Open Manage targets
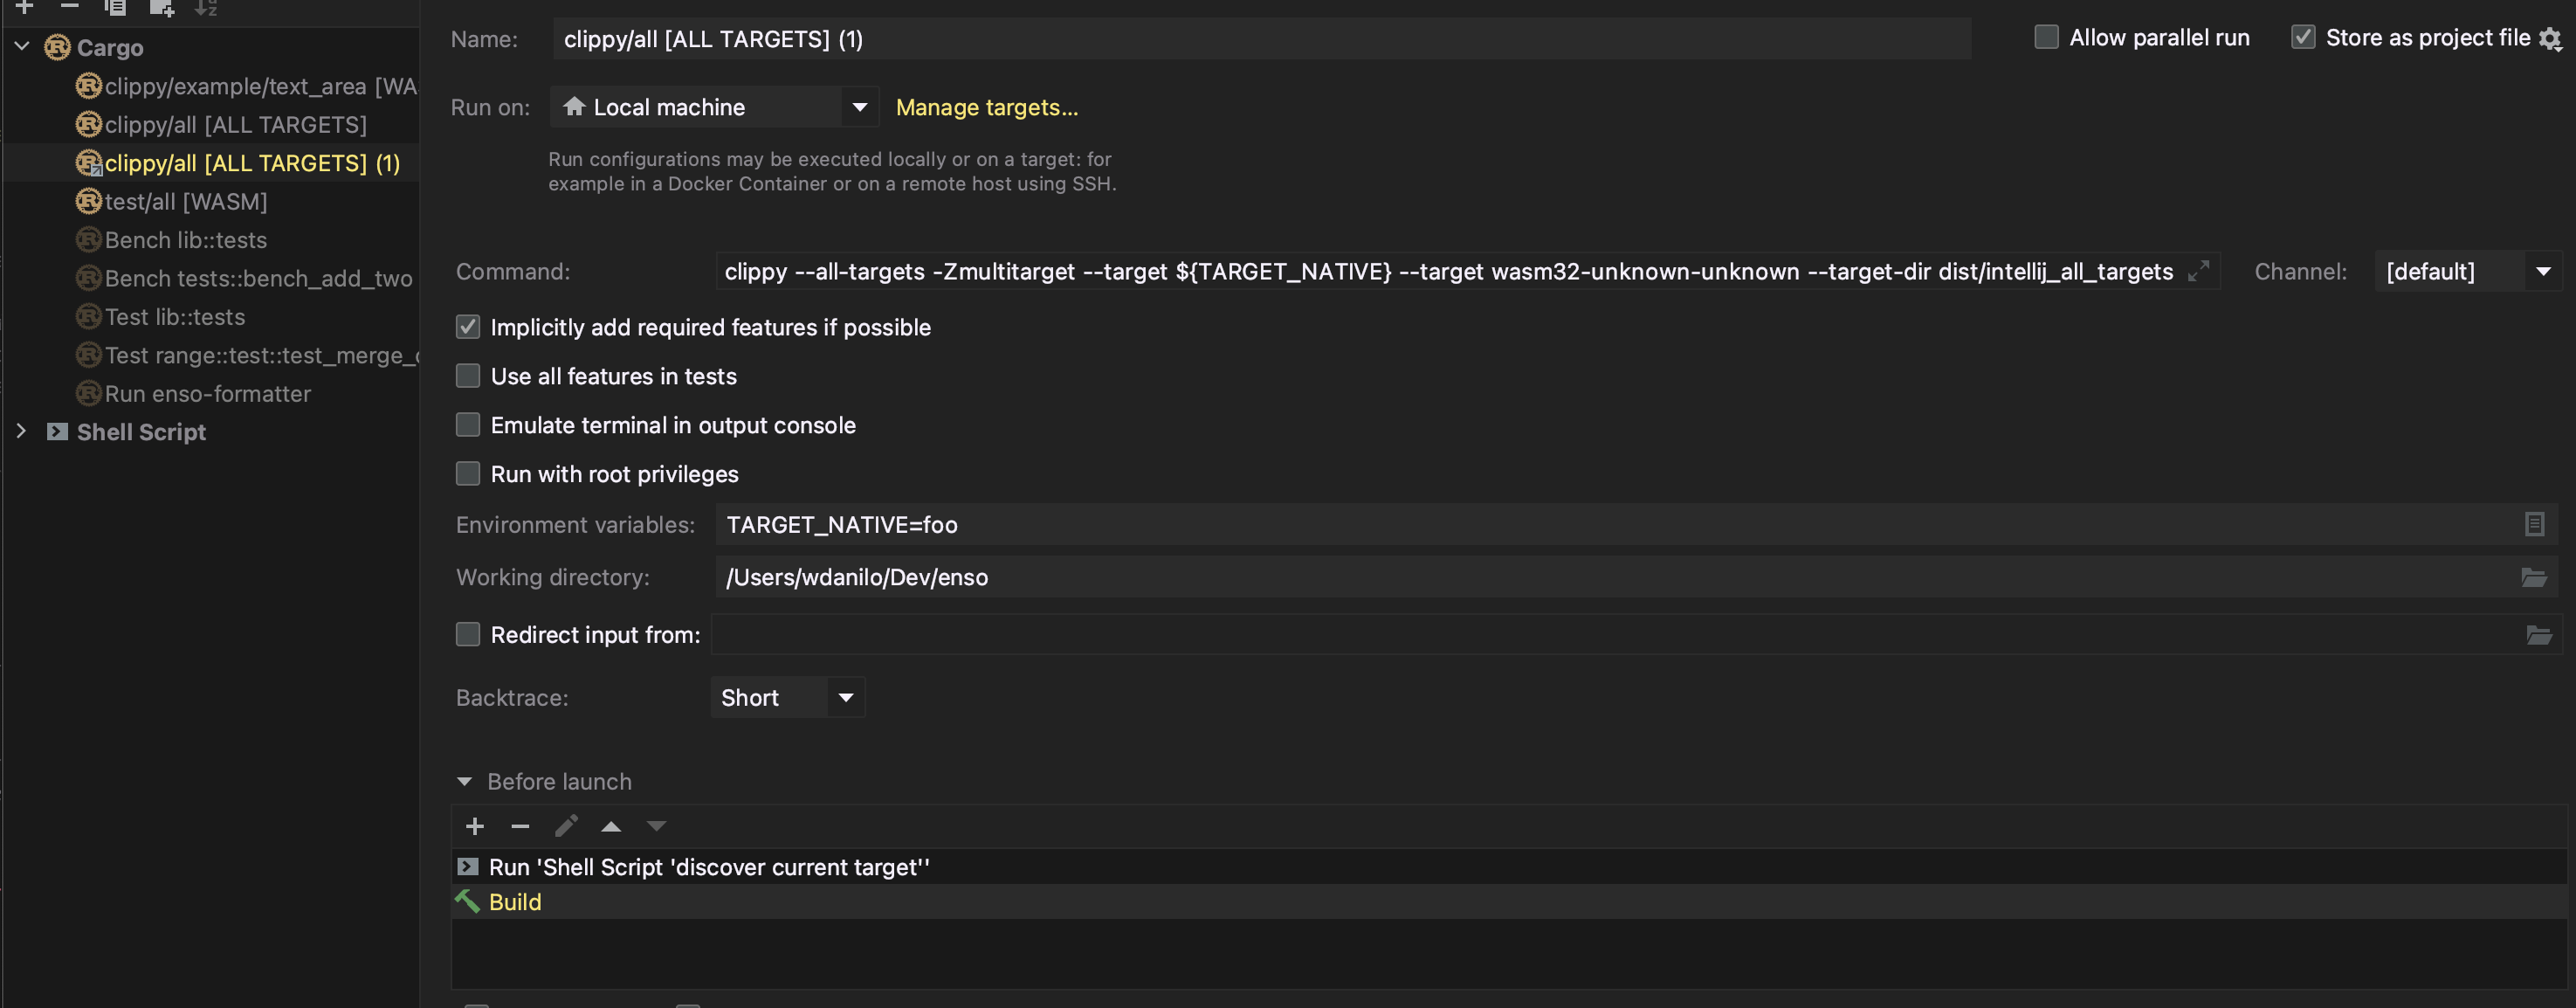 tap(987, 107)
